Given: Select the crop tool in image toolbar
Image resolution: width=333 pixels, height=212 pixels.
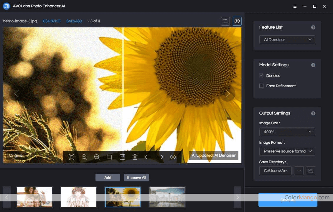Looking at the screenshot, I should [110, 157].
